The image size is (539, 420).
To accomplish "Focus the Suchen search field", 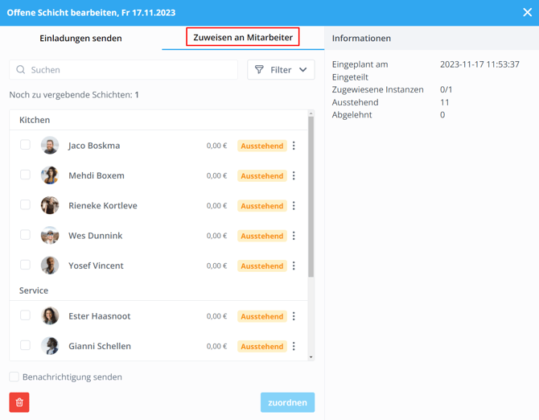I will pyautogui.click(x=129, y=70).
